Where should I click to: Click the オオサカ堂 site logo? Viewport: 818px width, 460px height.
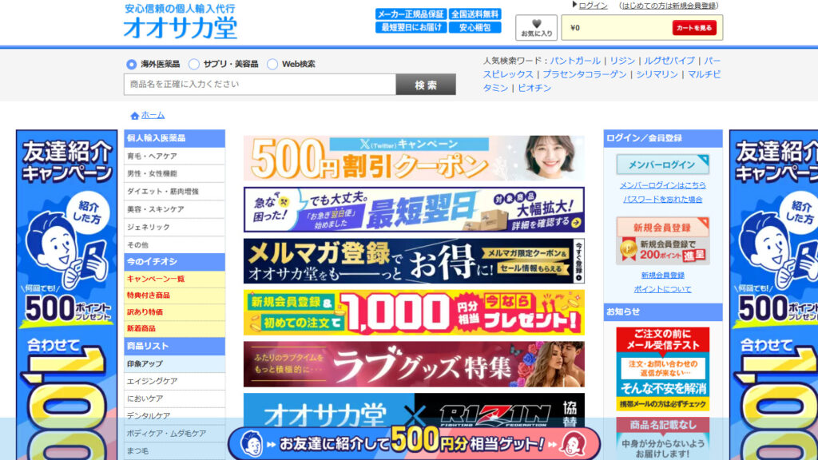click(x=180, y=27)
